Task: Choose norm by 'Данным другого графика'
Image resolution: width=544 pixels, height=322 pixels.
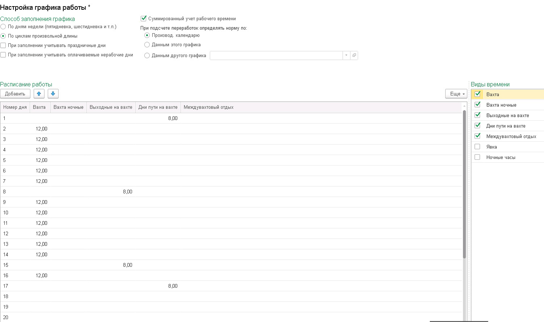Action: [147, 56]
